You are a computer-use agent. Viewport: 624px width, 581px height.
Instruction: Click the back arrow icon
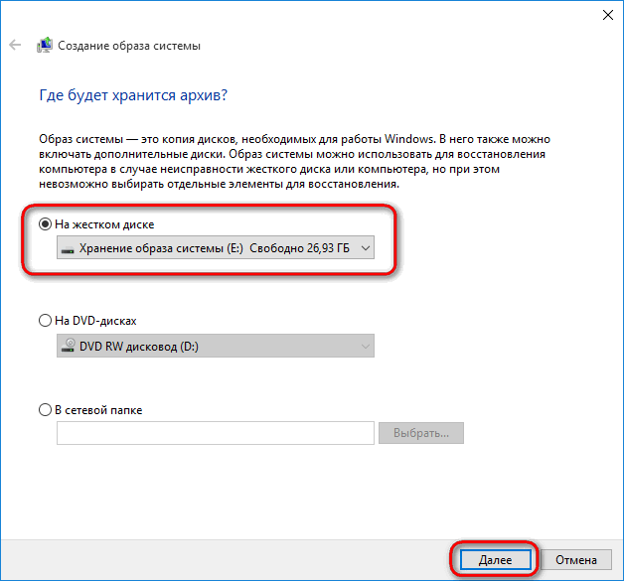15,45
